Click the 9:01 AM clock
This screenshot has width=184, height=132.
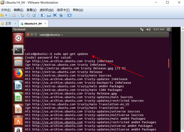click(159, 29)
